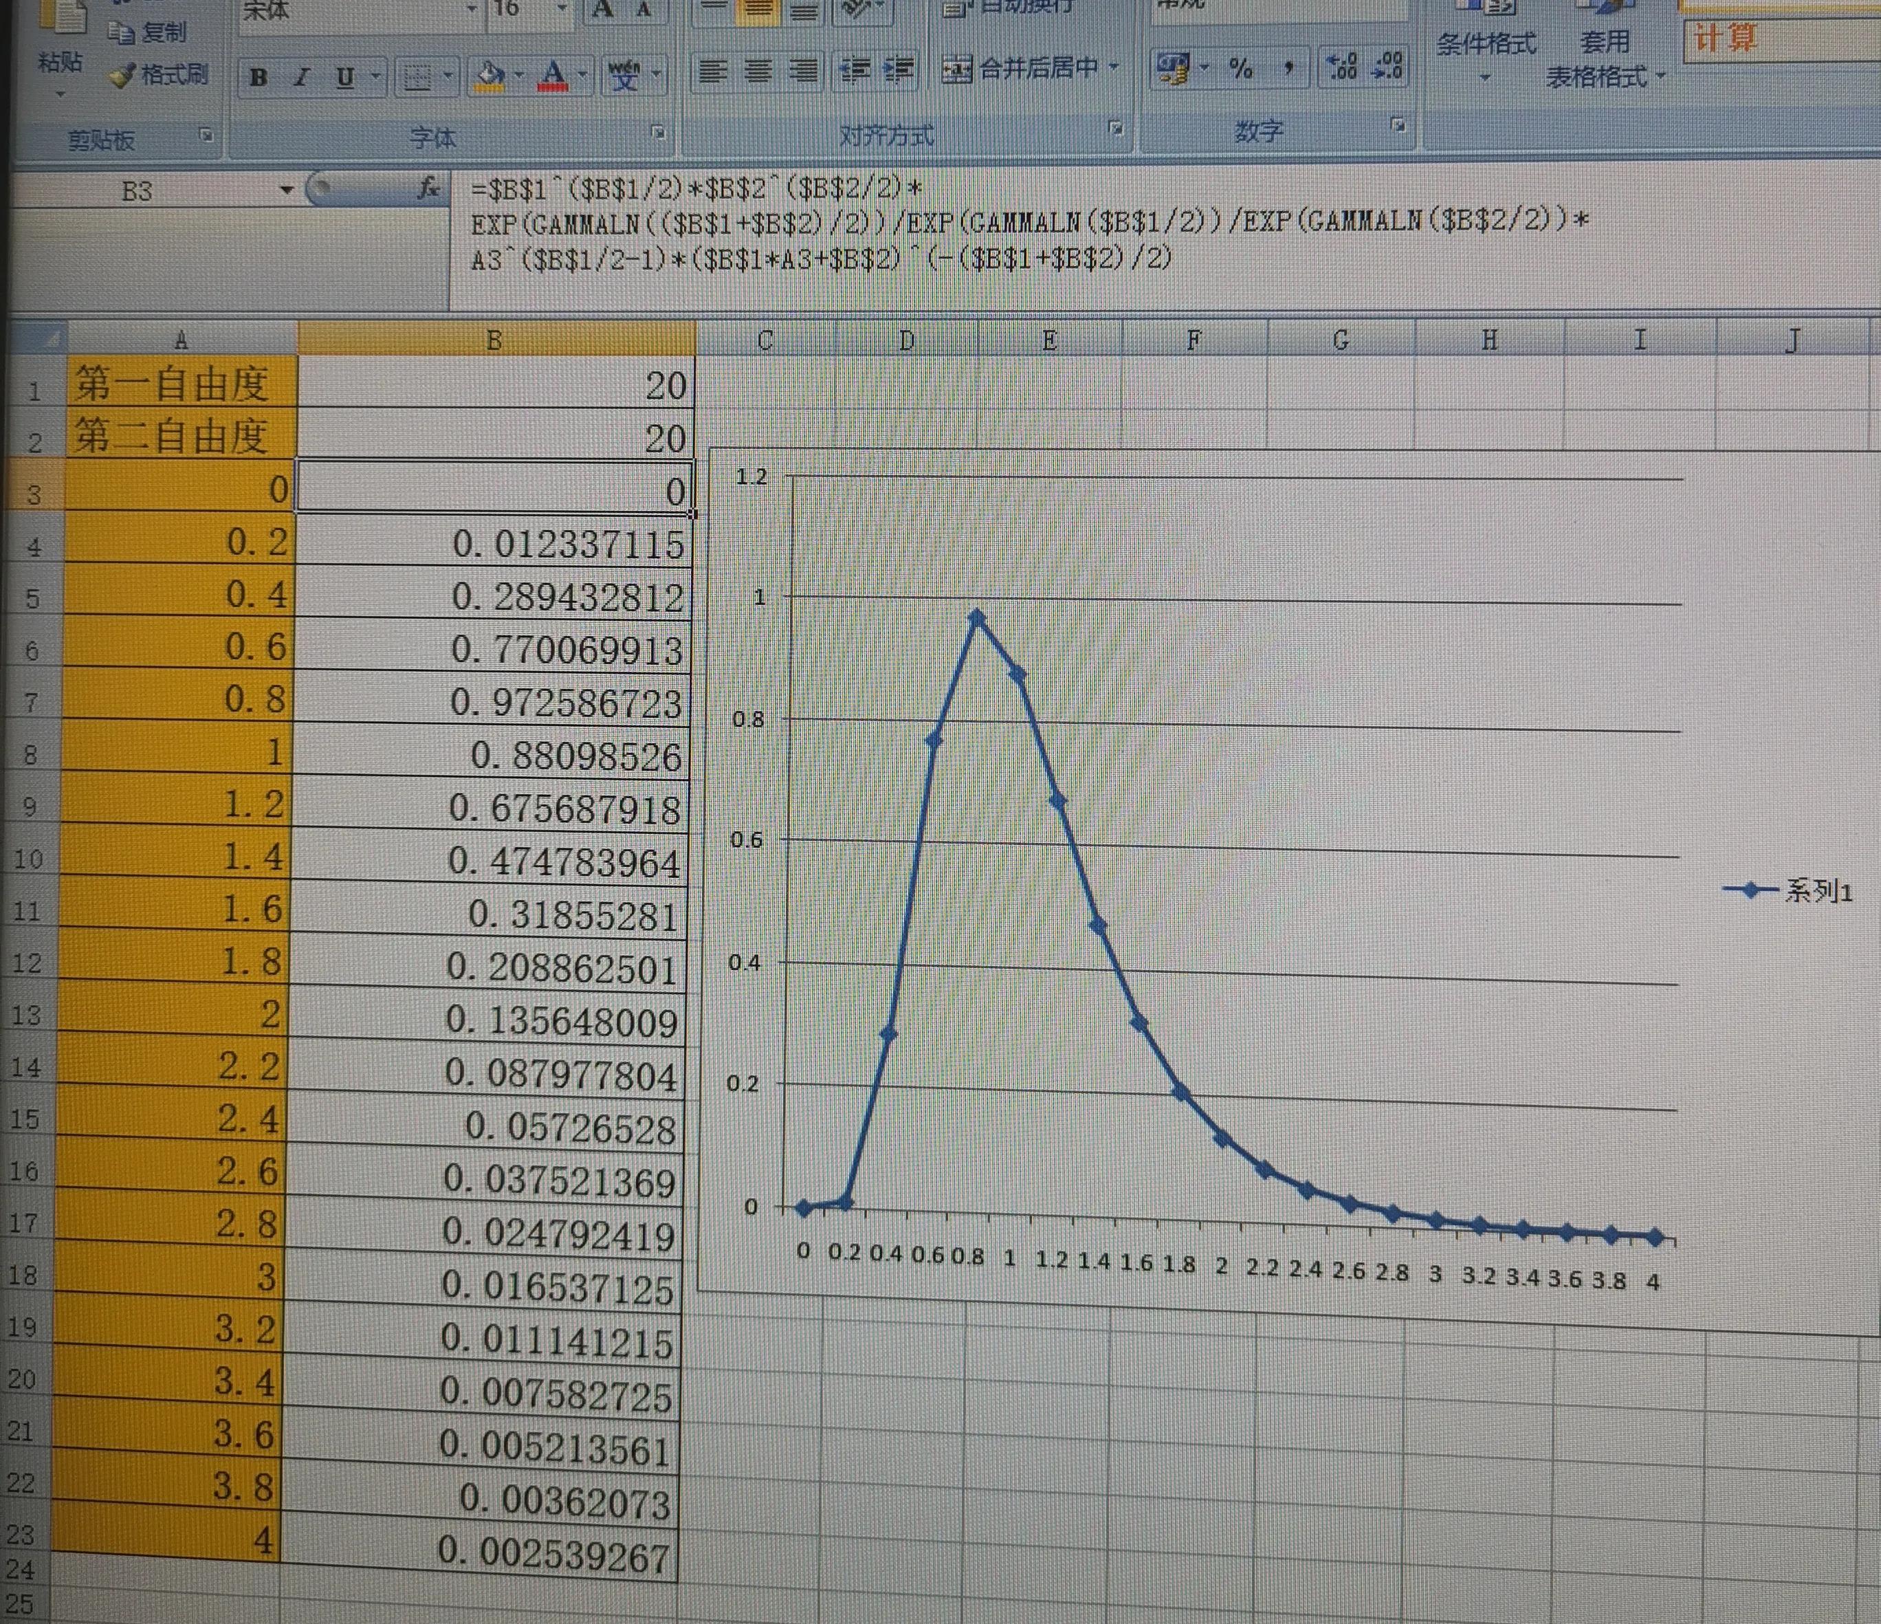Toggle bold formatting button
Image resolution: width=1881 pixels, height=1624 pixels.
(258, 77)
